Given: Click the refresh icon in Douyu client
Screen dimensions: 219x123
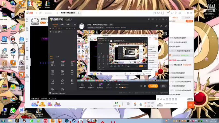Looking at the screenshot, I should coord(40,13).
